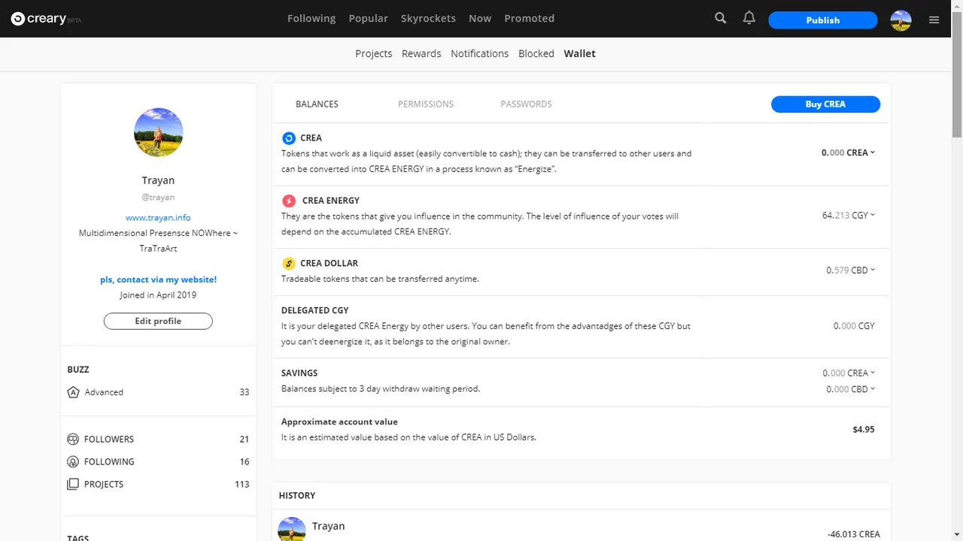Switch to the Blocked profile tab
This screenshot has height=541, width=963.
[x=536, y=53]
